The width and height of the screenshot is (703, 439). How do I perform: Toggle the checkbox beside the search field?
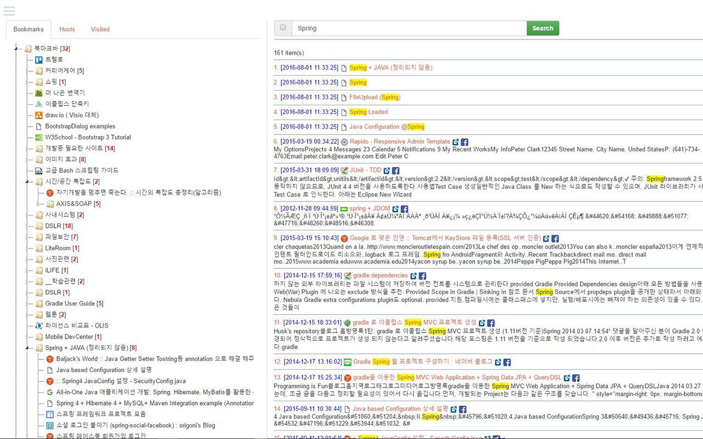(283, 27)
